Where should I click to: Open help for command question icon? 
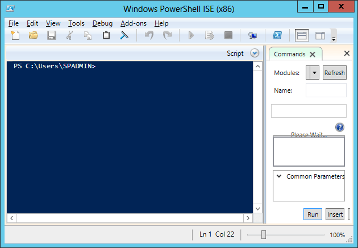point(339,127)
